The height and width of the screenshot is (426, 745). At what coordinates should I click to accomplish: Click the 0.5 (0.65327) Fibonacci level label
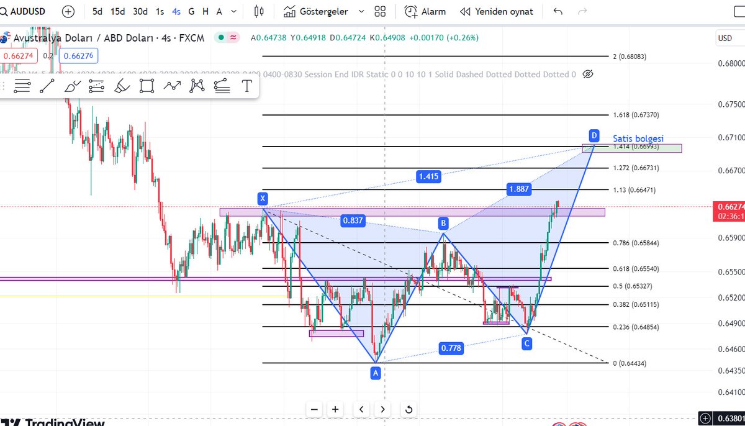pos(633,286)
